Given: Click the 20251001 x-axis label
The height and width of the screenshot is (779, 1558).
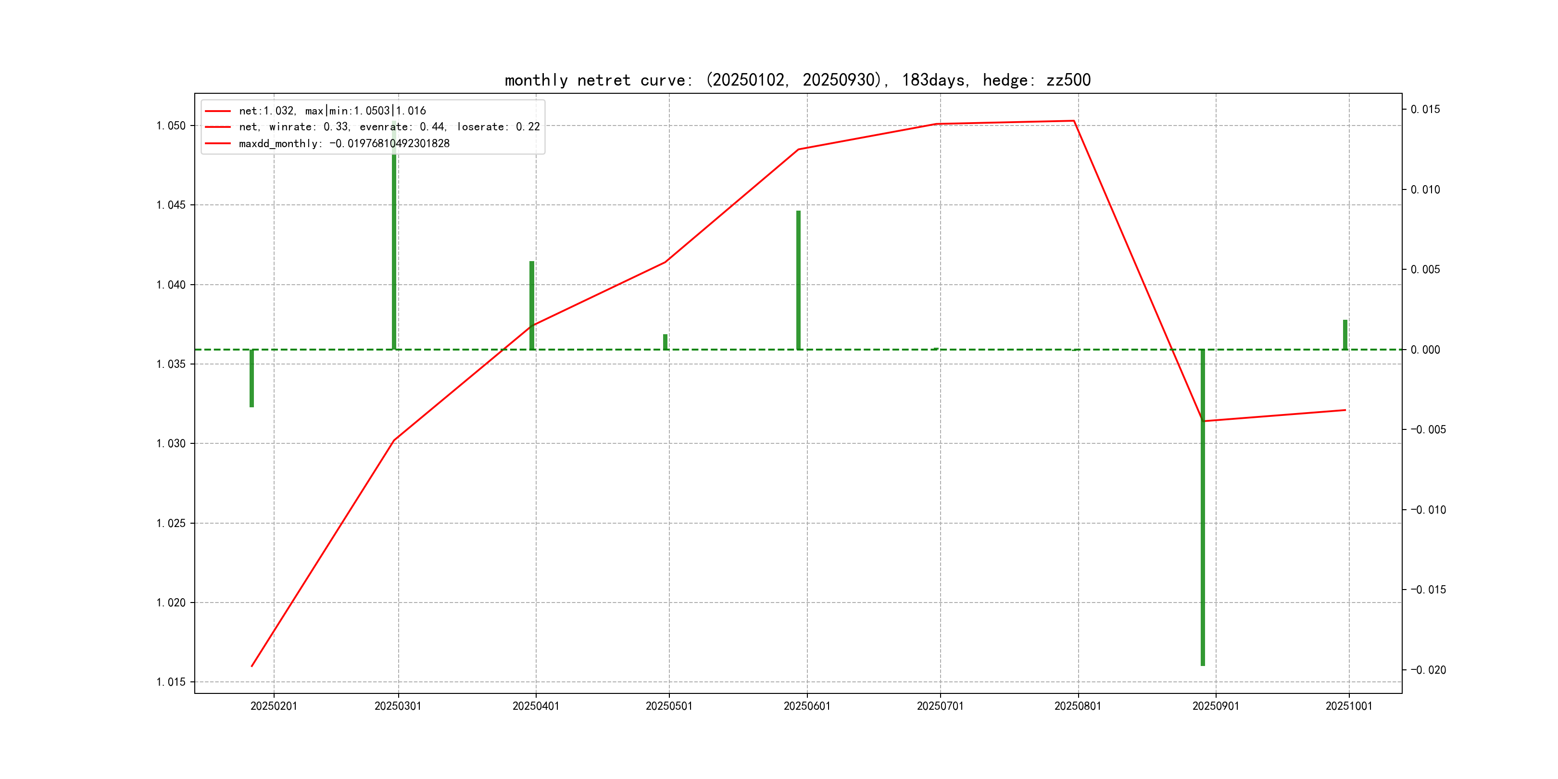Looking at the screenshot, I should coord(1348,706).
